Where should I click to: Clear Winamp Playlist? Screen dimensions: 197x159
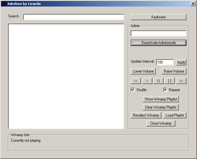[161, 107]
